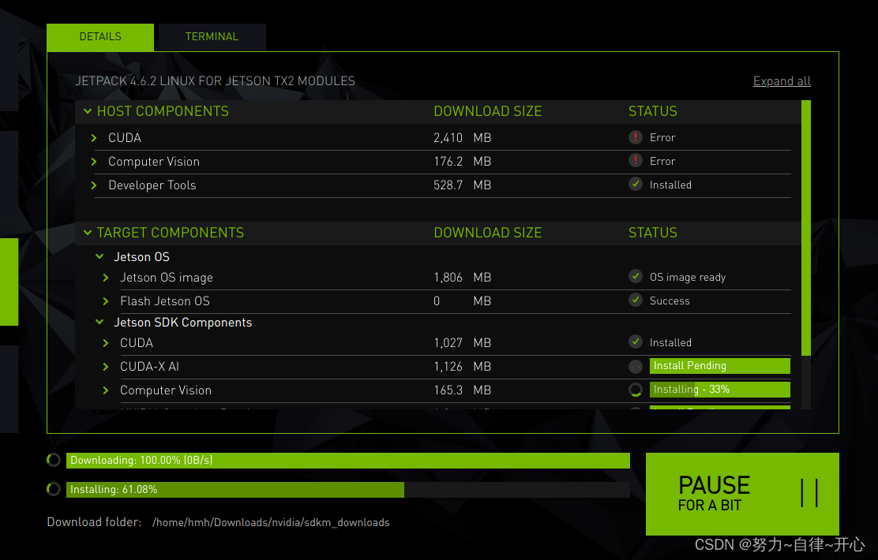878x560 pixels.
Task: Expand target CUDA 1,027 MB chevron
Action: point(106,343)
